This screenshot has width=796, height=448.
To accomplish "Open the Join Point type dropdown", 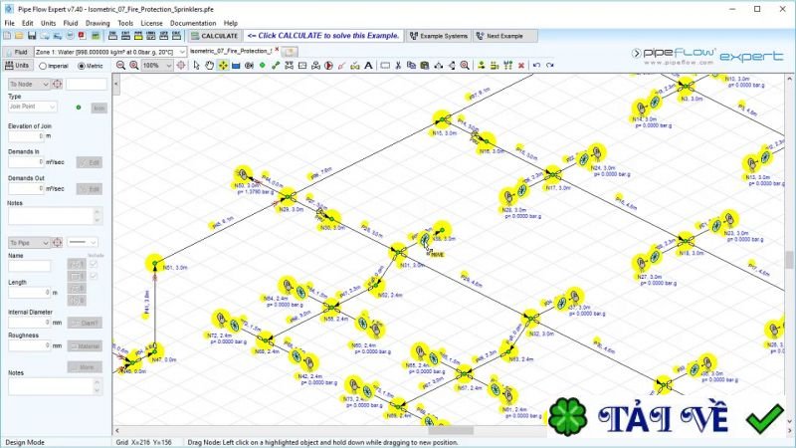I will tap(33, 107).
